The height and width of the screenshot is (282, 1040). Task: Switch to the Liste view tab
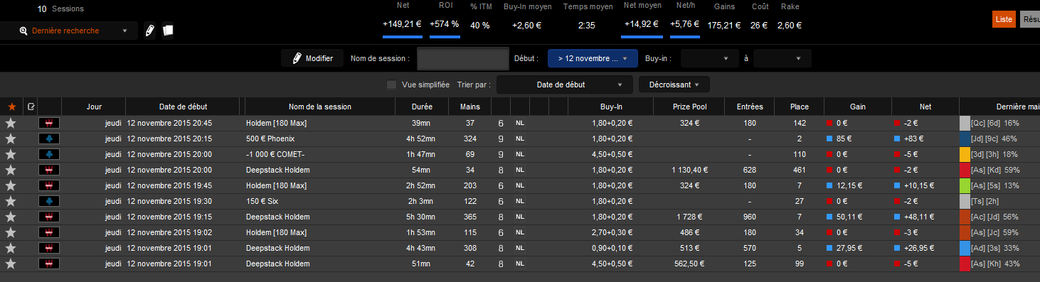[x=1004, y=19]
